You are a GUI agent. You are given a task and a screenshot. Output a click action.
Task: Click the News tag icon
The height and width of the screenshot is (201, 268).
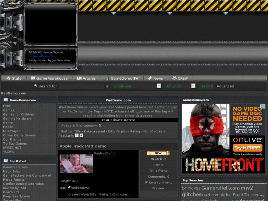(150, 78)
